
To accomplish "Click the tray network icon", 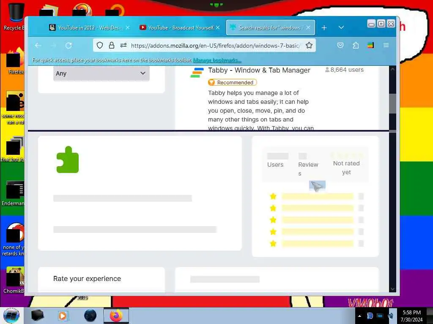I will point(380,316).
